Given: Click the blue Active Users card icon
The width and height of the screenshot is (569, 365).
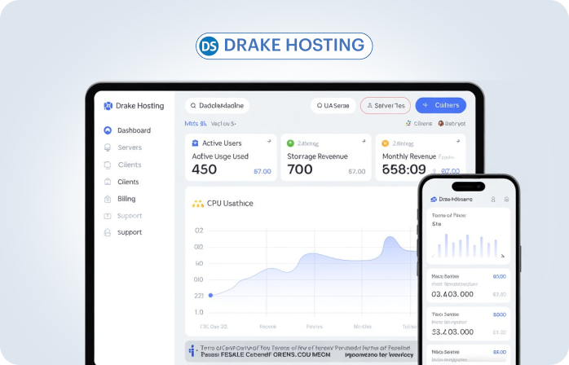Looking at the screenshot, I should [195, 143].
